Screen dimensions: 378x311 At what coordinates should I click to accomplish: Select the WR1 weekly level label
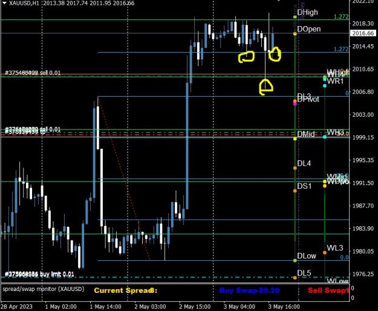pyautogui.click(x=335, y=81)
